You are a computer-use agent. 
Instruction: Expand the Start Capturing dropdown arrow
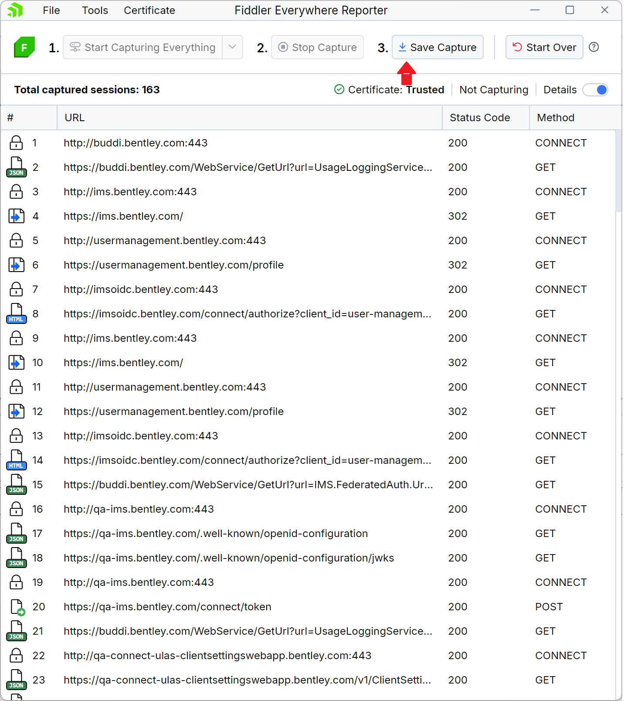point(232,47)
